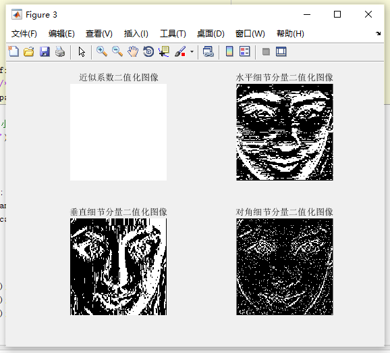Toggle the Data Cursor tool
390x353 pixels.
[164, 51]
